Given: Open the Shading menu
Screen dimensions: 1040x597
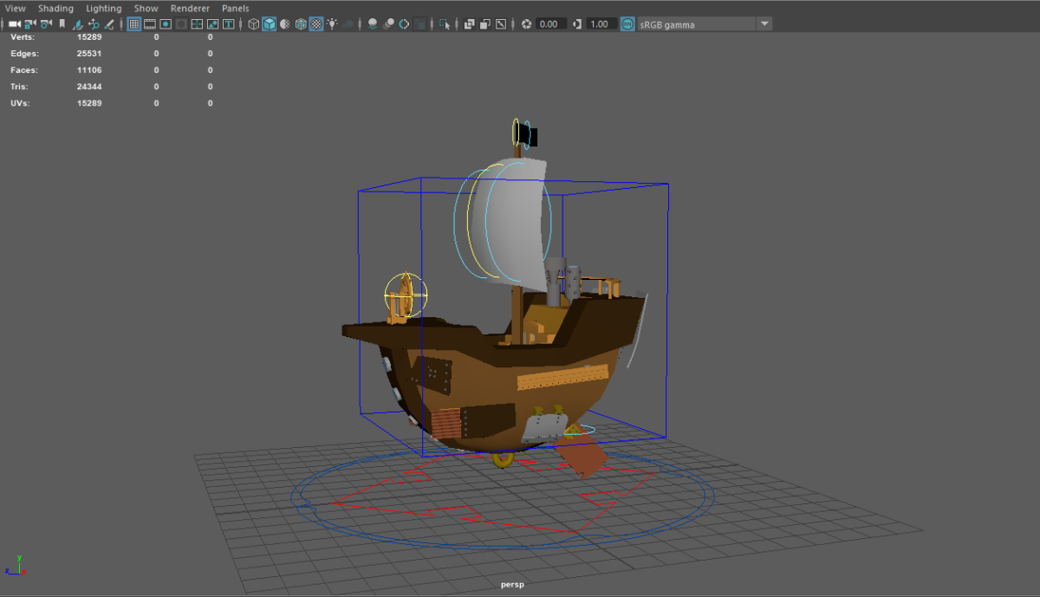Looking at the screenshot, I should tap(55, 8).
